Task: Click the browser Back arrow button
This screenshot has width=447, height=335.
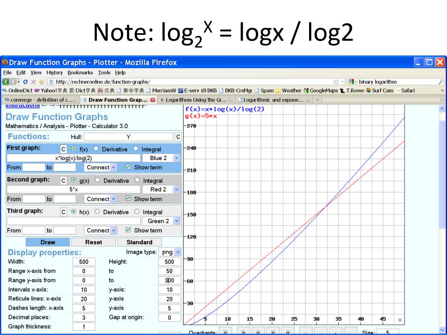Action: click(6, 82)
